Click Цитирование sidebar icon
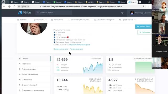The image size is (168, 94). [x=20, y=80]
